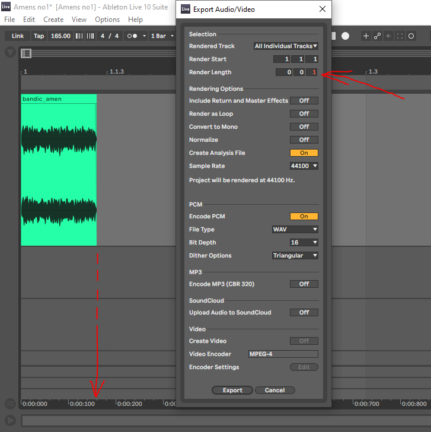Image resolution: width=431 pixels, height=432 pixels.
Task: Click the Phase Nudge Down icon
Action: click(x=79, y=36)
